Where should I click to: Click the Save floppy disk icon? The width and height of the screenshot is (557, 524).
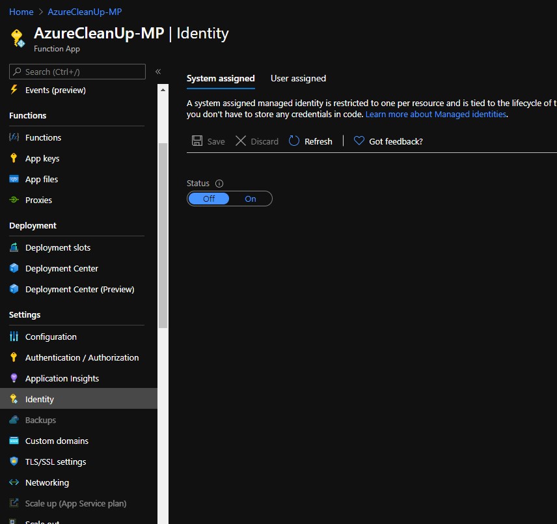(197, 141)
